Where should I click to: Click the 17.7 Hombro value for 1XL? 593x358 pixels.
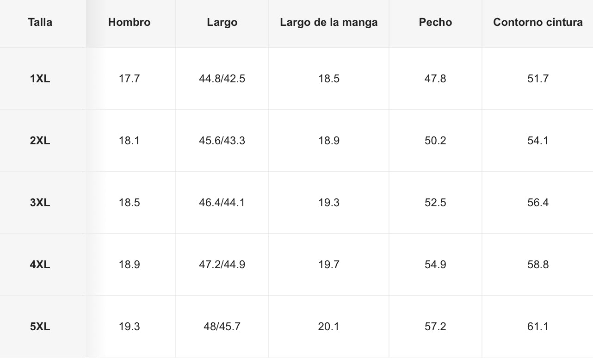point(129,79)
